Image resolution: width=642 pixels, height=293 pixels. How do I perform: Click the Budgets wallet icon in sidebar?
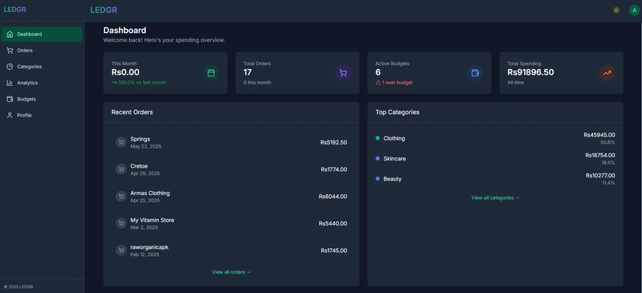[x=10, y=100]
